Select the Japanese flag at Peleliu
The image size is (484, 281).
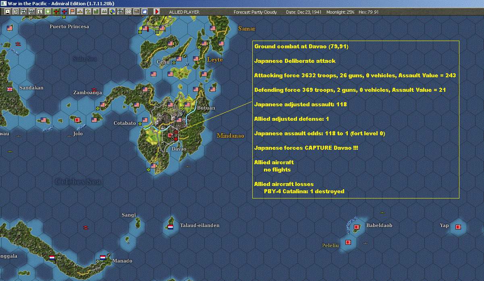point(348,243)
